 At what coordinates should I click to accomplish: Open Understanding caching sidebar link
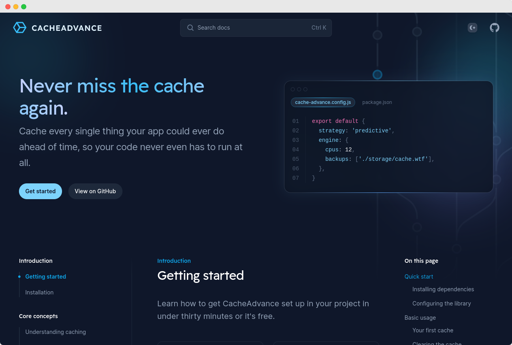click(x=55, y=332)
